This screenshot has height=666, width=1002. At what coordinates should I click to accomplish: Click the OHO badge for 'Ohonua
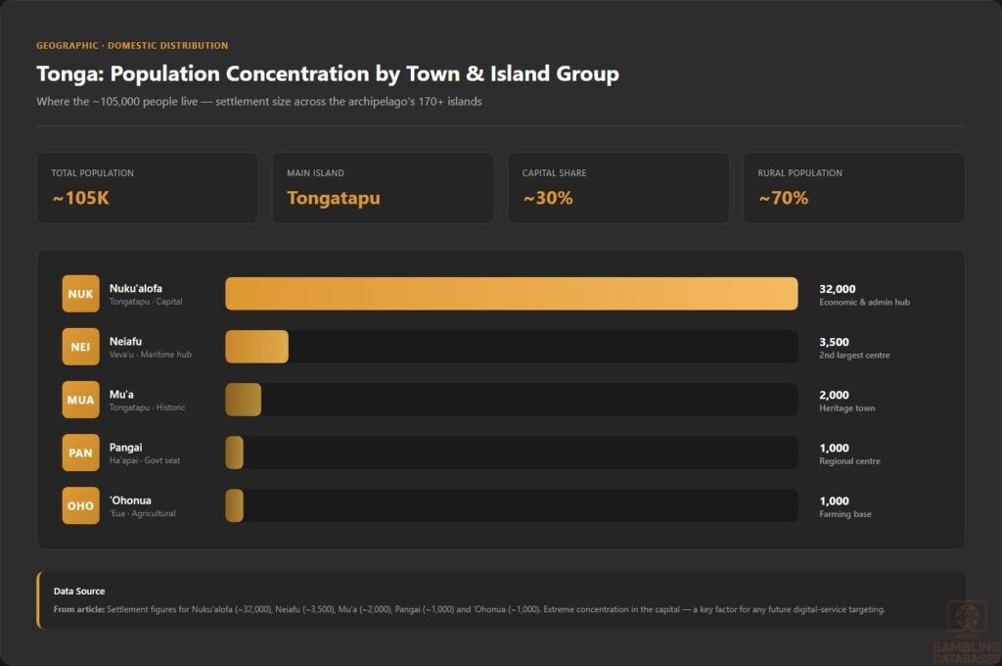click(80, 505)
